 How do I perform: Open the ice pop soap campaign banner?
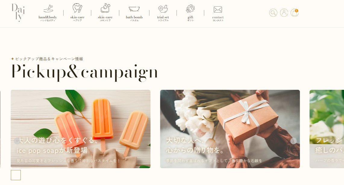[80, 129]
